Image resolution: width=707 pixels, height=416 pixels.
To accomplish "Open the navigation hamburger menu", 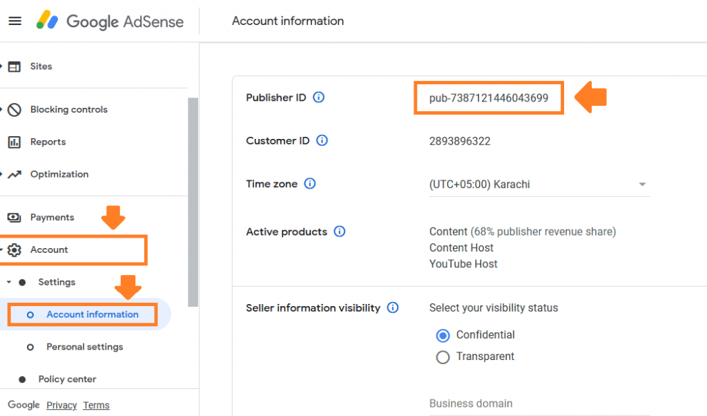I will click(14, 20).
